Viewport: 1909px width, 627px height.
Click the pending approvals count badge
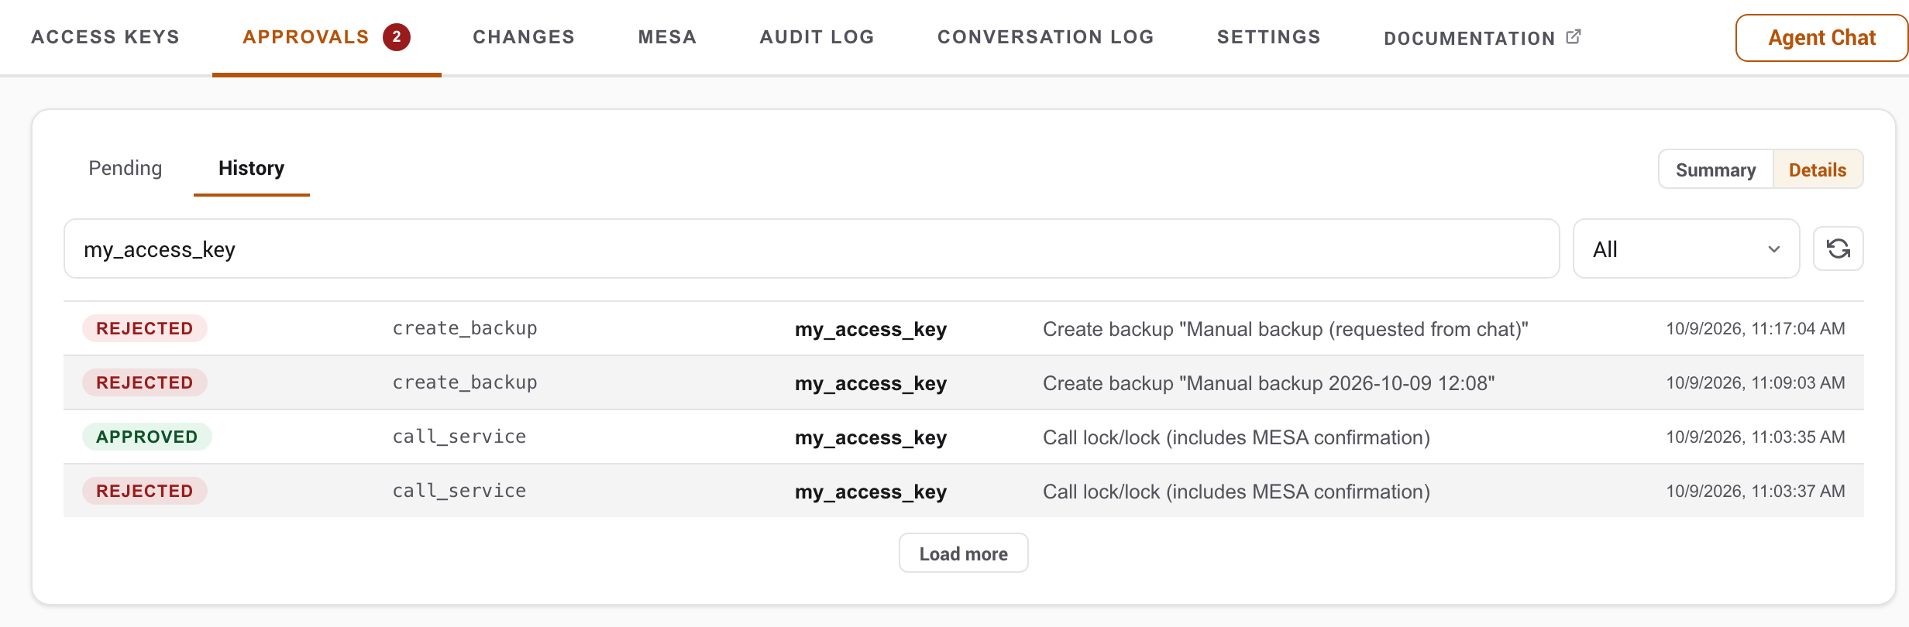[397, 37]
